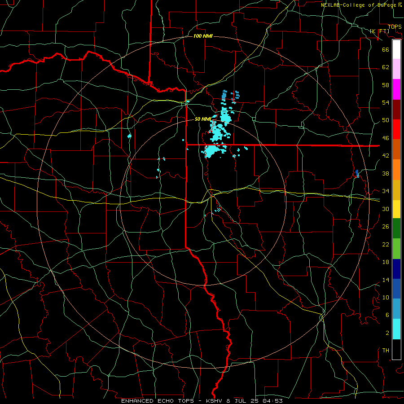Image resolution: width=404 pixels, height=404 pixels.
Task: Click the 'NEXLAB-College of DuPage' credit text
Action: (x=359, y=5)
